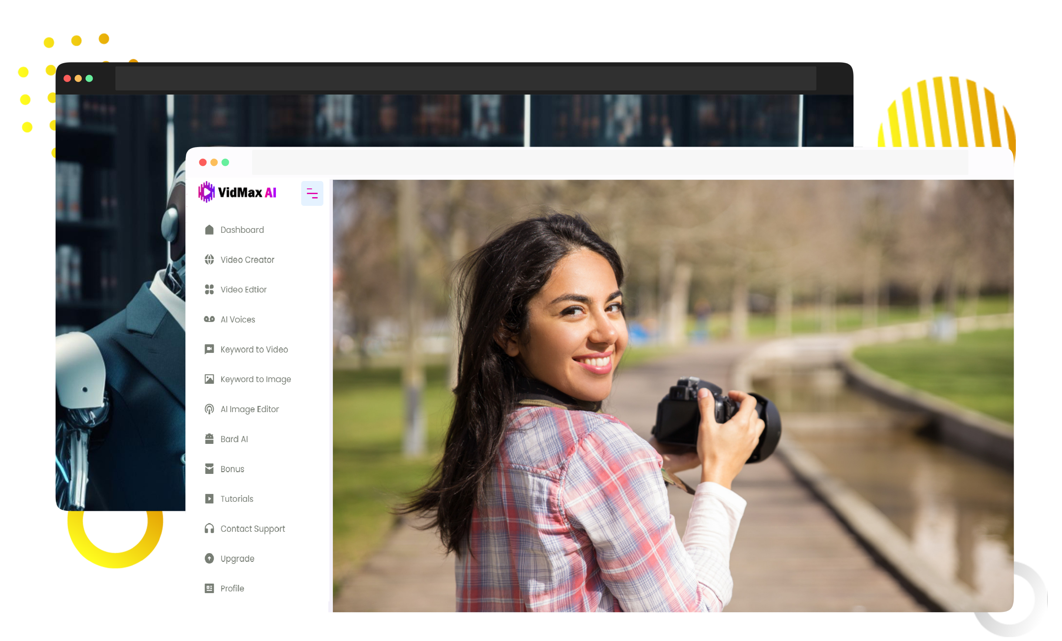The width and height of the screenshot is (1062, 641).
Task: Click the Dashboard home icon
Action: coord(209,230)
